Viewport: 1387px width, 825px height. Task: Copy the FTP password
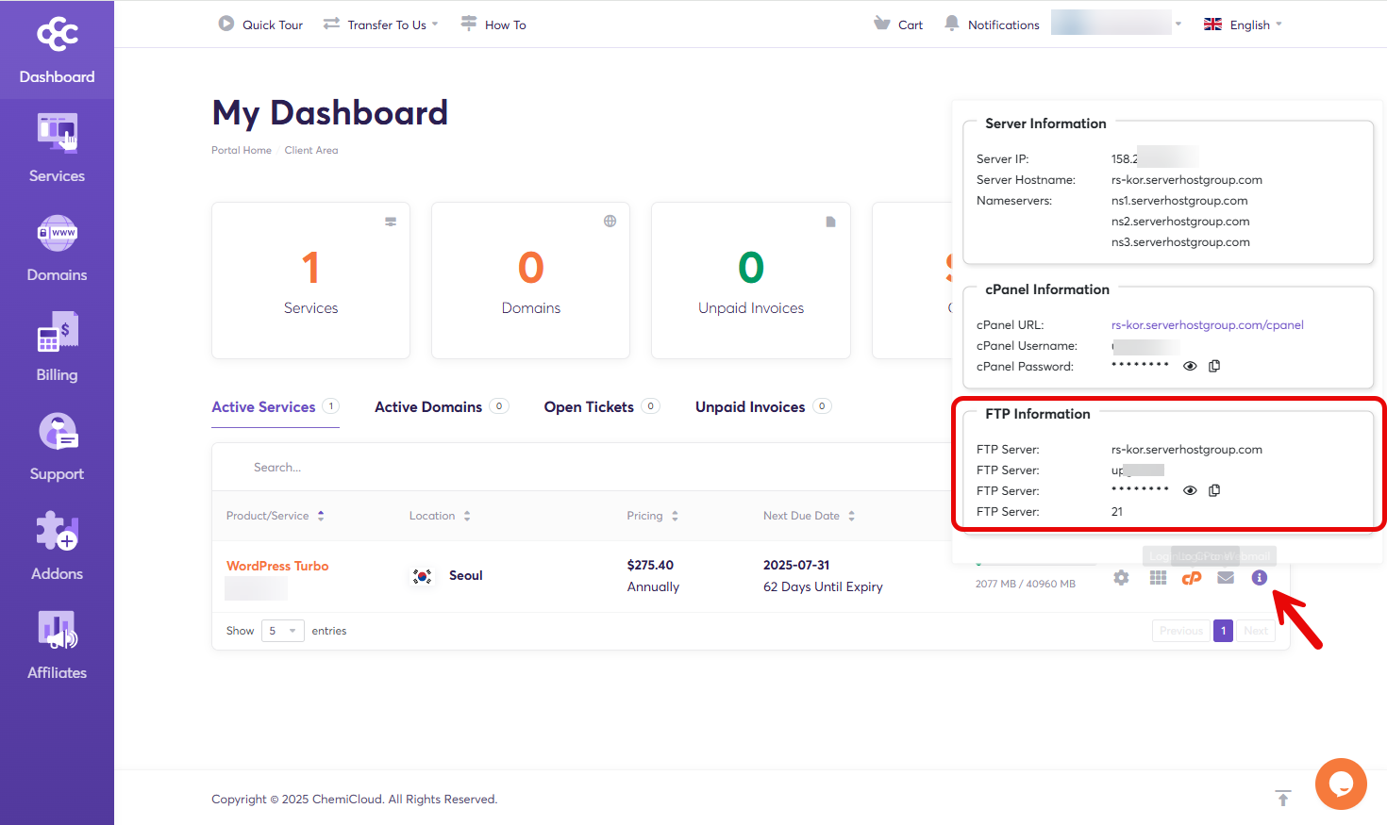[x=1214, y=490]
